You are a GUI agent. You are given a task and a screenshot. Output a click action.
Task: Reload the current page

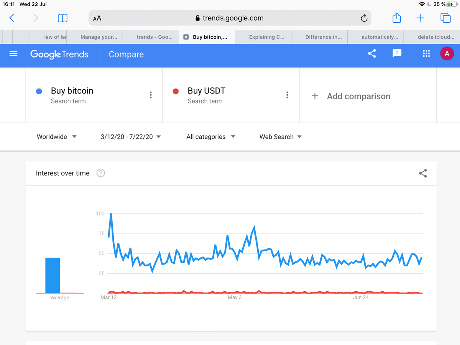[x=363, y=18]
